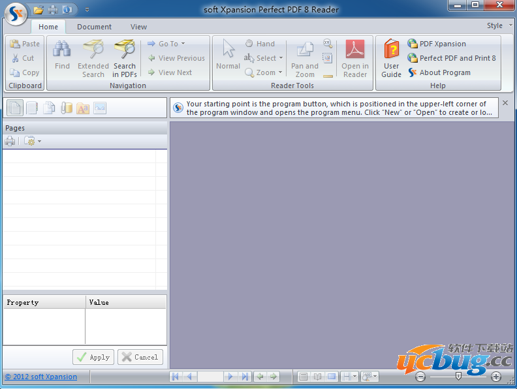This screenshot has width=517, height=389.
Task: Click the Value column header
Action: point(126,302)
